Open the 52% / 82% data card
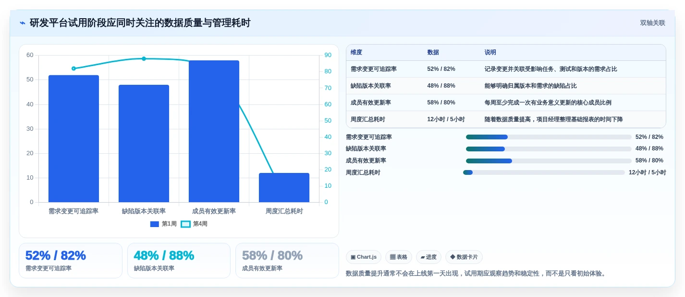This screenshot has width=685, height=297. coord(71,261)
